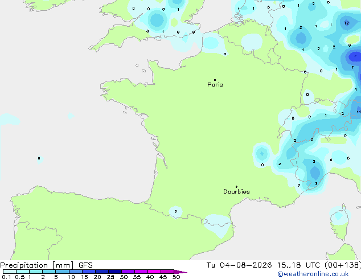Click the precipitation value 7 on the map
The width and height of the screenshot is (361, 279).
coord(352,67)
